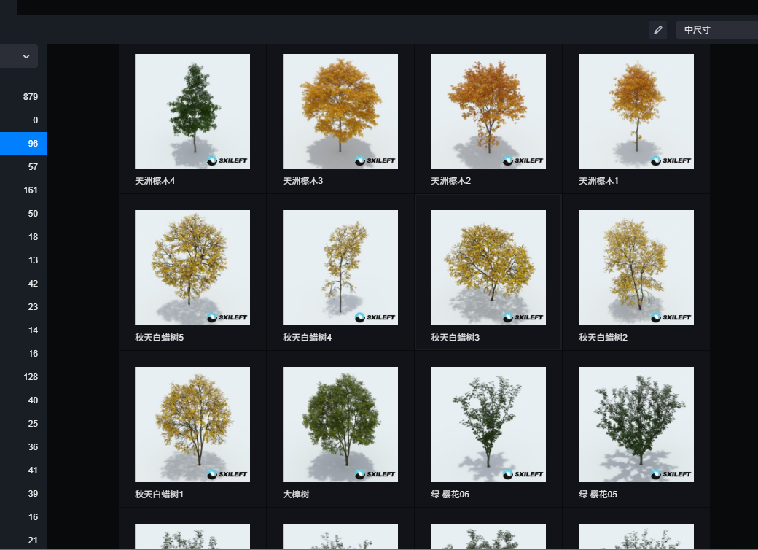Select the 秋天白蜡树2 tree thumbnail
Viewport: 758px width, 550px height.
pos(636,268)
